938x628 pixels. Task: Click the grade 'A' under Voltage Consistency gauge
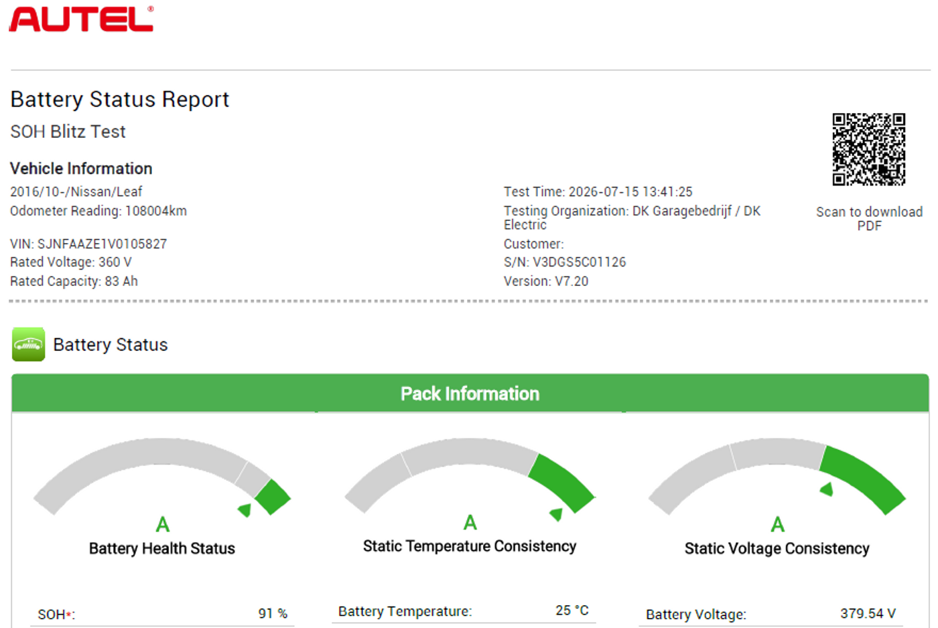778,524
